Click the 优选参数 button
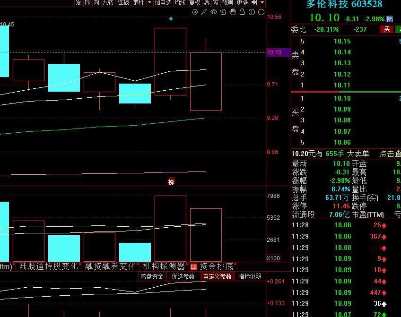Screen dimensions: 401x317 point(183,276)
